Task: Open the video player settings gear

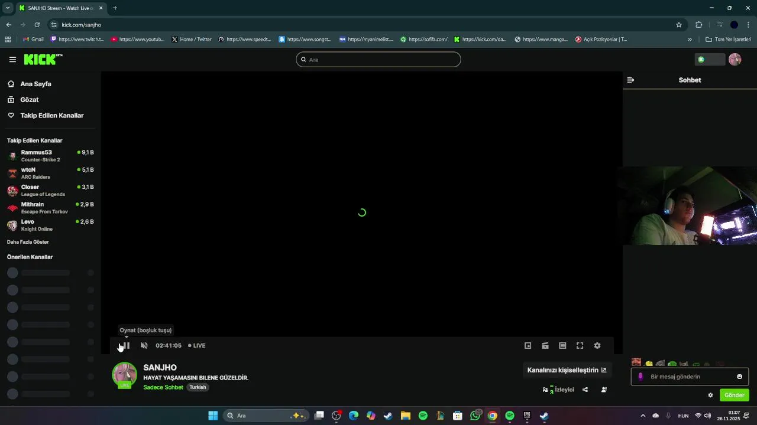Action: [x=597, y=345]
